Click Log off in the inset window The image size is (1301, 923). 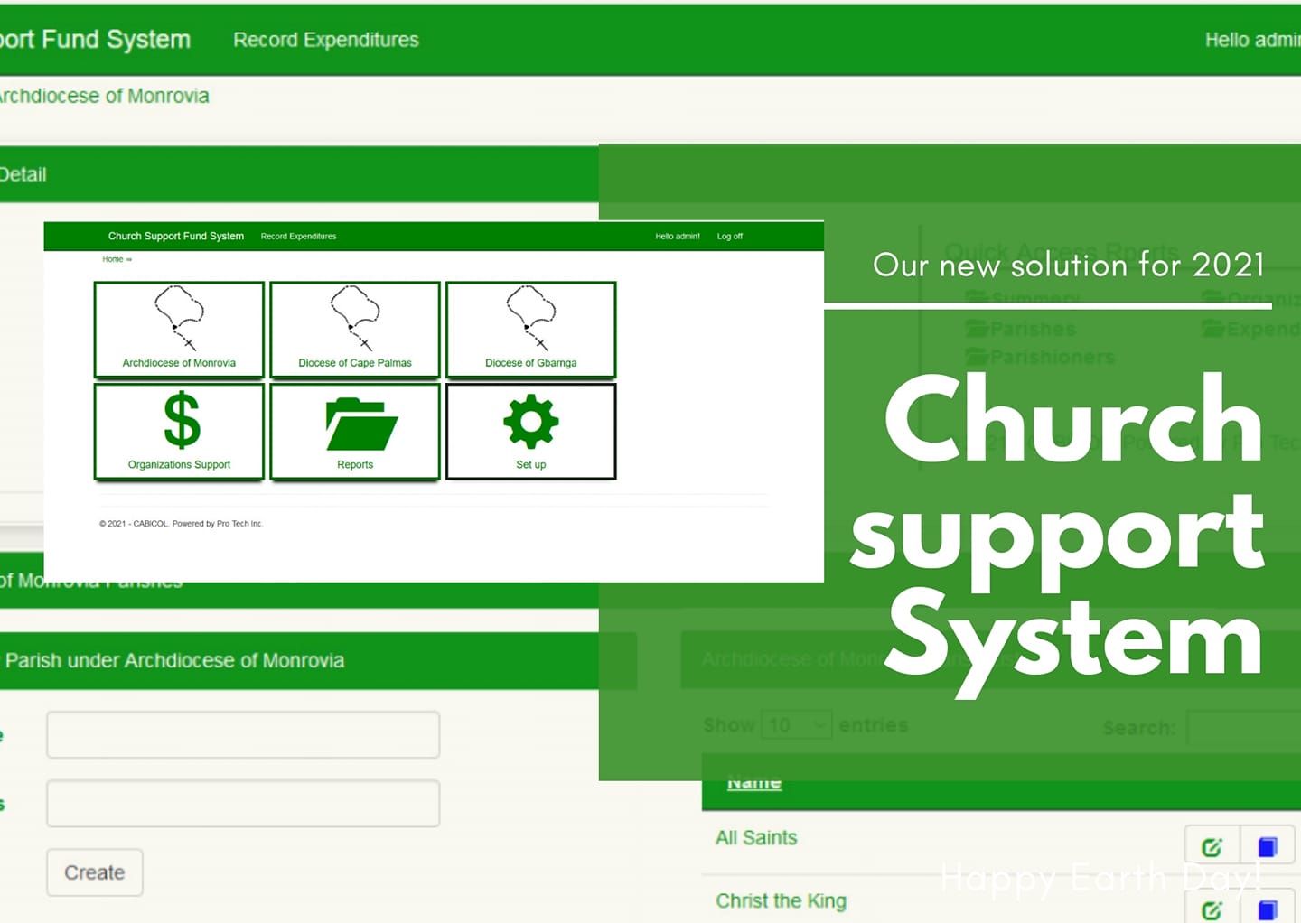(730, 237)
